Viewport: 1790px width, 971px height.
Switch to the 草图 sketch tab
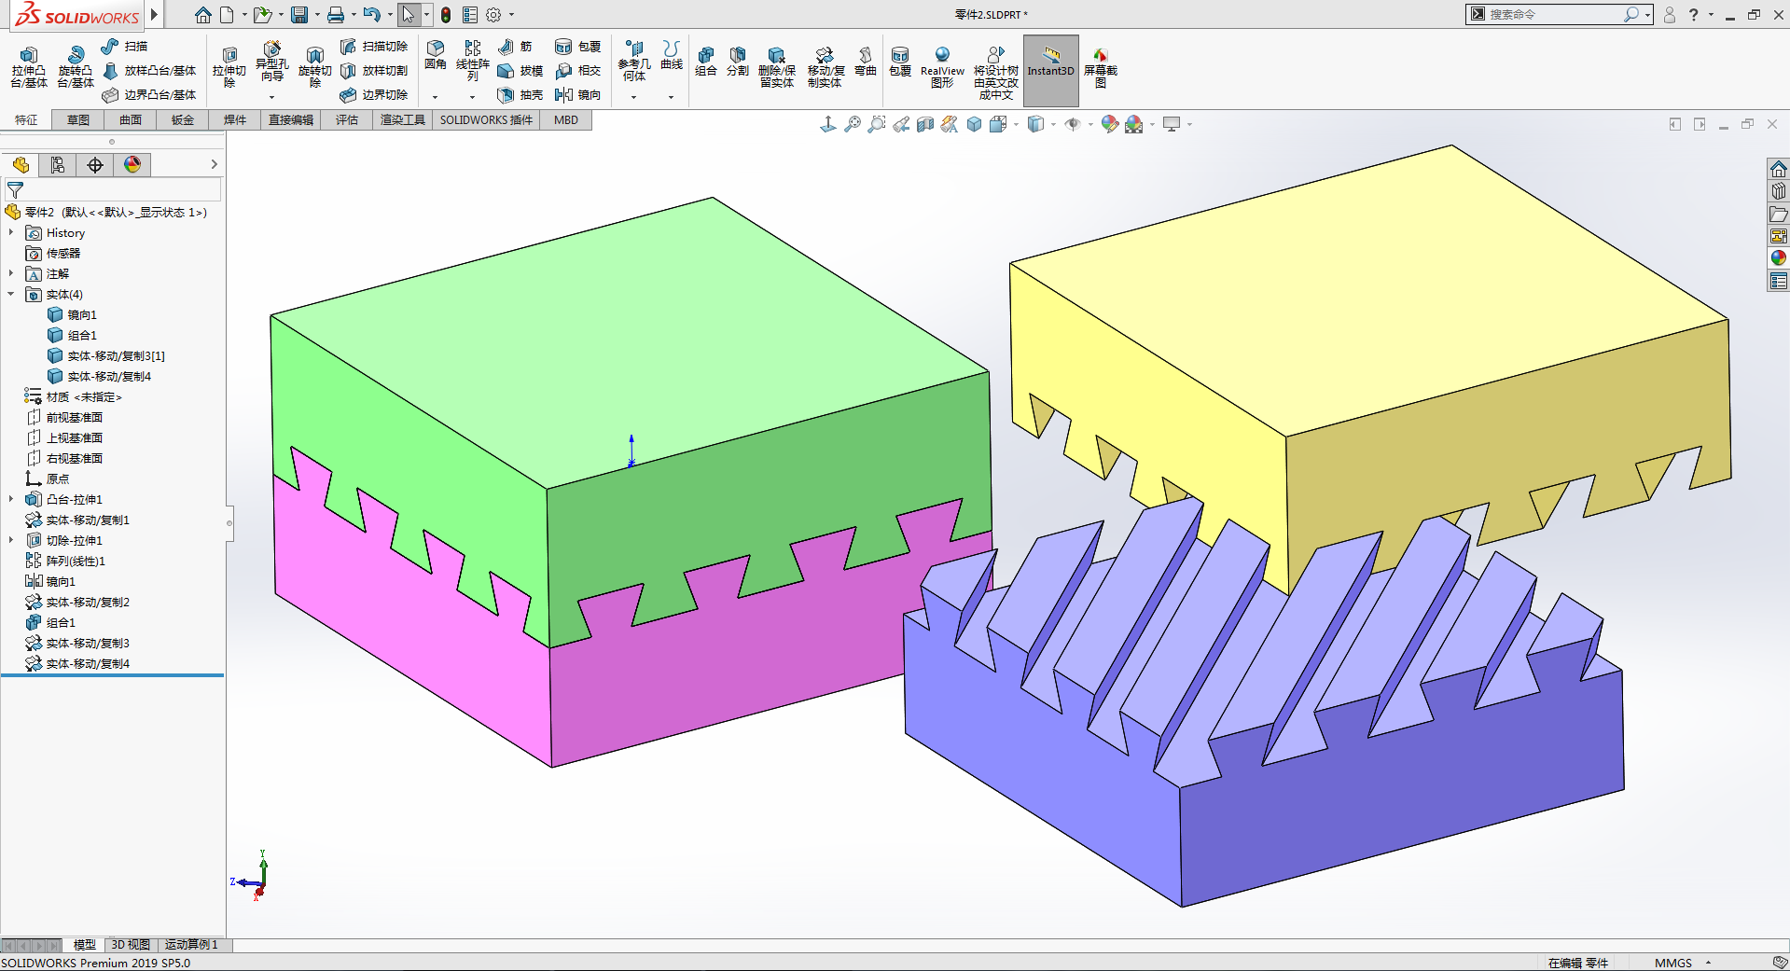[x=78, y=120]
